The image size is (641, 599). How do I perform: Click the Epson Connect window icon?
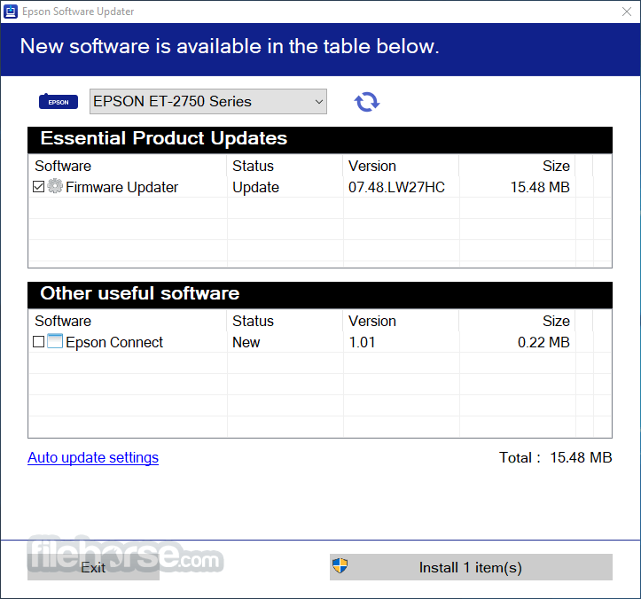pos(55,341)
